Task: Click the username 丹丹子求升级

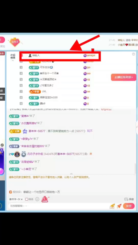Action: coord(35,154)
